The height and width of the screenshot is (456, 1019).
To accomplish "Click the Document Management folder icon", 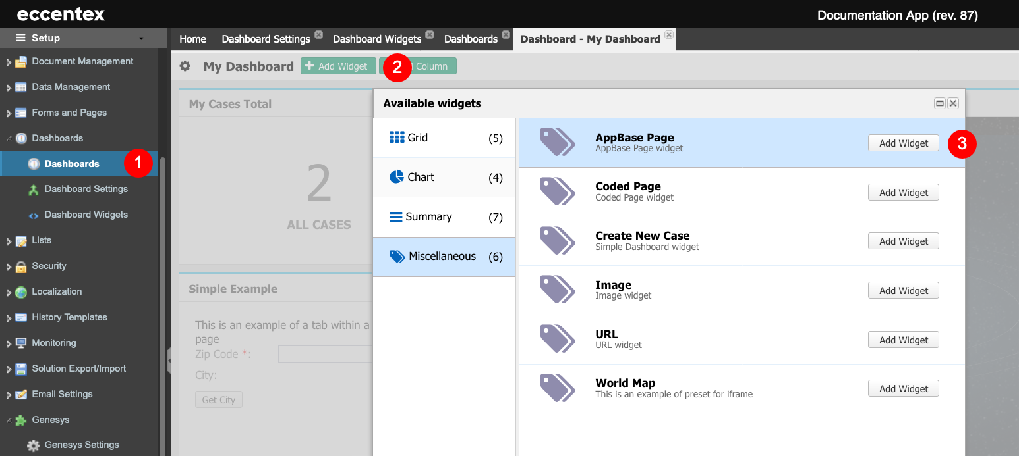I will [x=20, y=62].
